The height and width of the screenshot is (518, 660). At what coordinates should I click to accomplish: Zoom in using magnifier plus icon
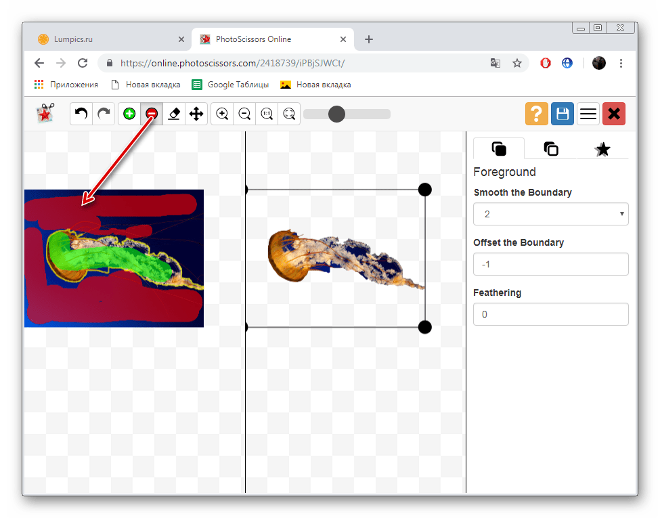coord(222,114)
